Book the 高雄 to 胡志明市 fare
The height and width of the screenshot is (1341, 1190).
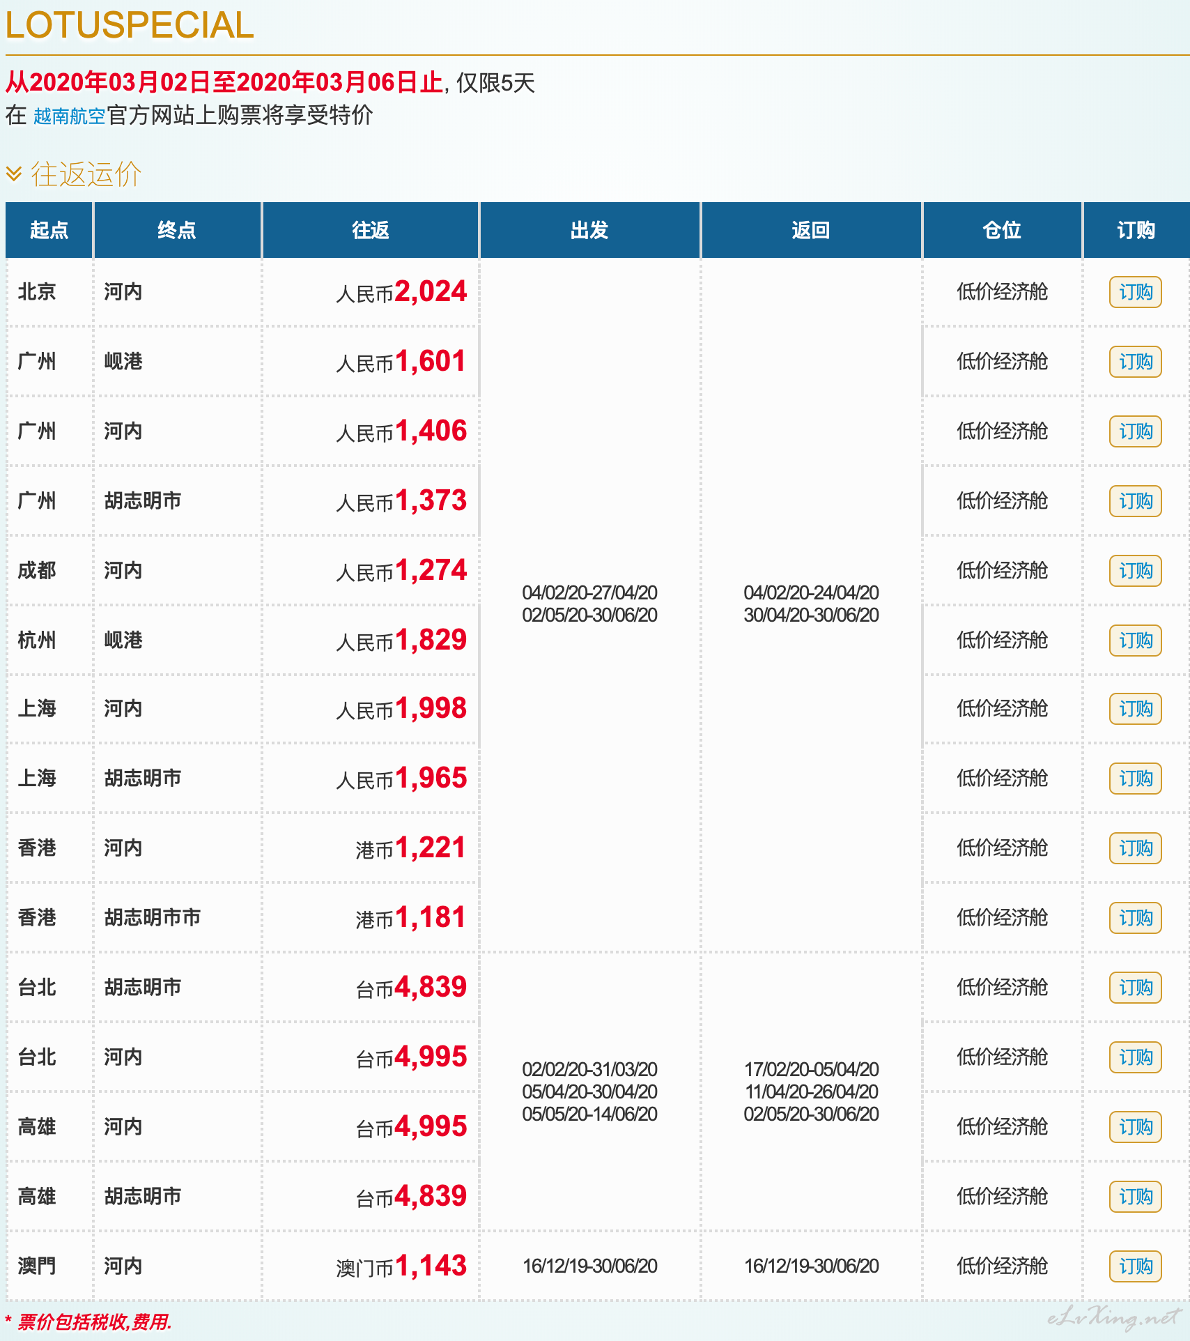[x=1135, y=1197]
